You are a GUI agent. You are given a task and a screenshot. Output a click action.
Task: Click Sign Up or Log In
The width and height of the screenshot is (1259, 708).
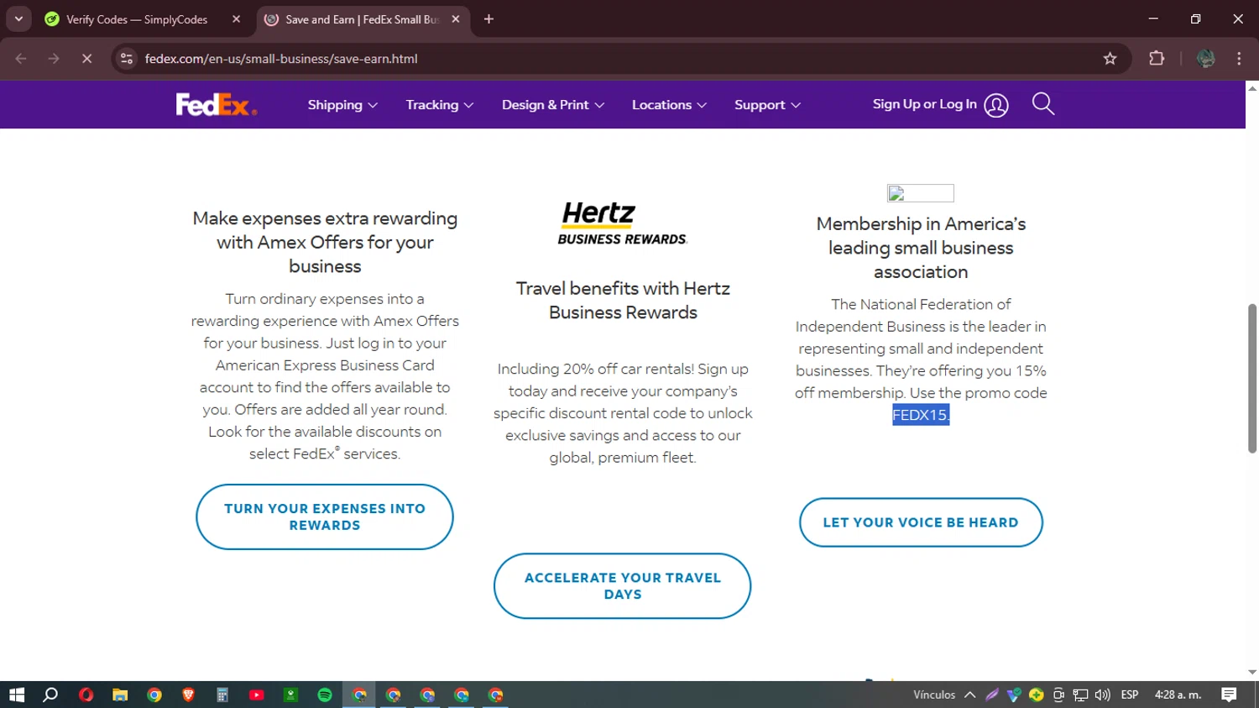click(x=924, y=104)
